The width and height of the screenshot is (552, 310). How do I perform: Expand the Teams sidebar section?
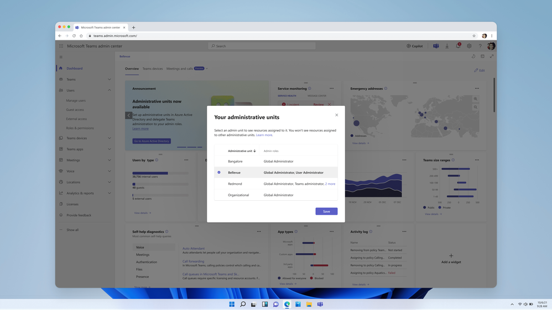(109, 79)
